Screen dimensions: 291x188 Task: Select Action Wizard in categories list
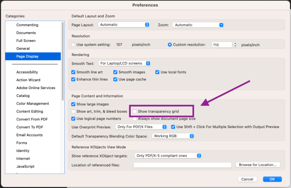point(28,80)
